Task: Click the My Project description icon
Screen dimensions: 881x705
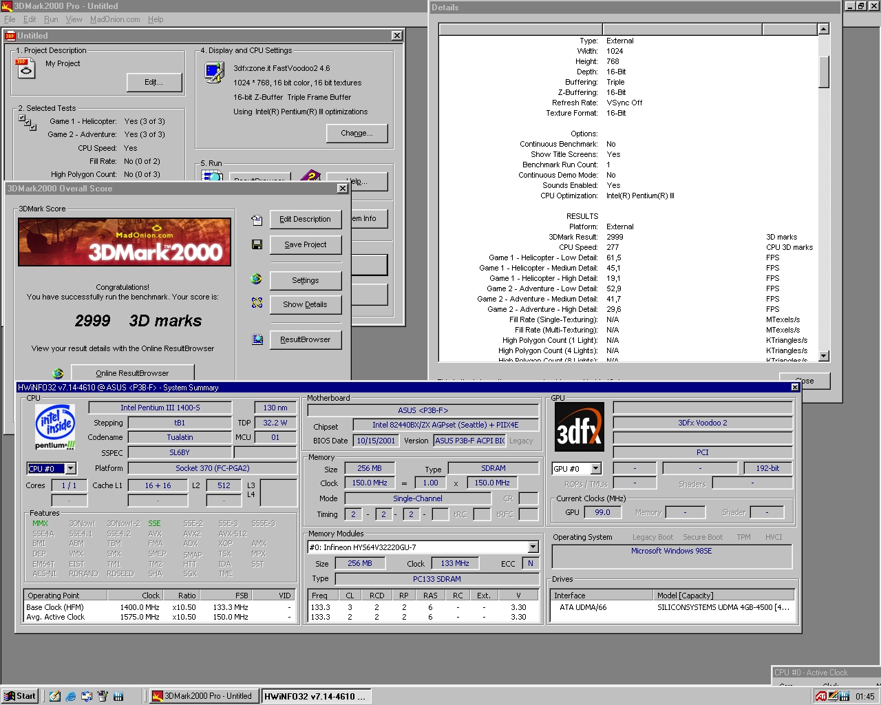Action: pyautogui.click(x=25, y=67)
